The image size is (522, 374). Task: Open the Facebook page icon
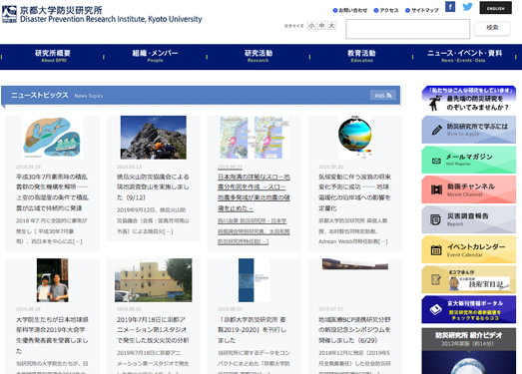pos(450,7)
